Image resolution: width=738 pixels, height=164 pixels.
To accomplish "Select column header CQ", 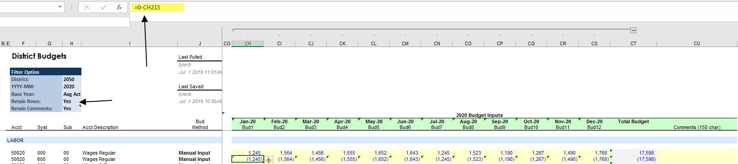I will pos(531,43).
